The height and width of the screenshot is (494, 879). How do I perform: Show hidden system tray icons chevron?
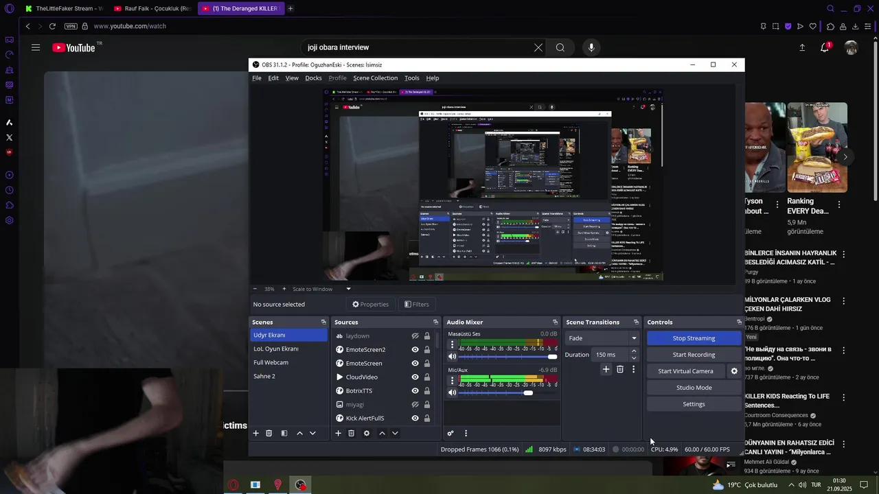[791, 485]
